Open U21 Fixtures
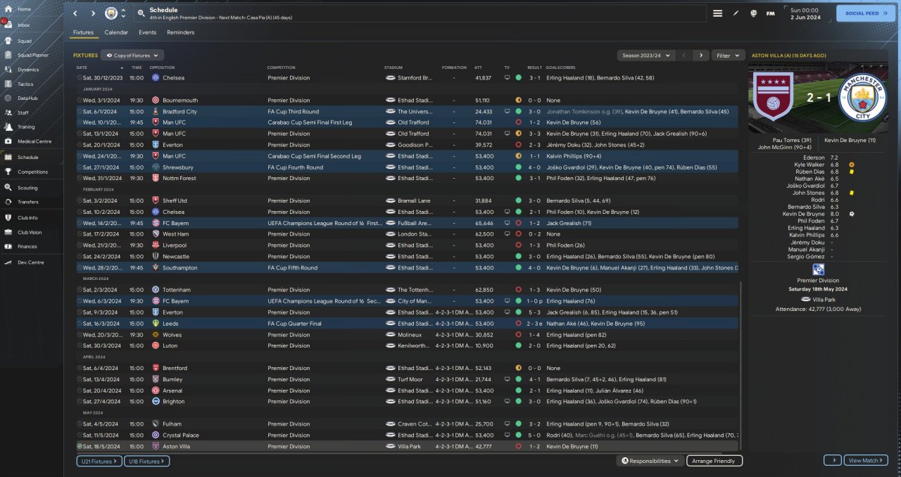Screen dimensions: 901x477 [x=99, y=461]
